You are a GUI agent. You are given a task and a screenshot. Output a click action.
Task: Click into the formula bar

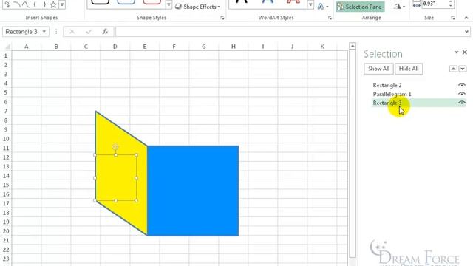pos(290,32)
